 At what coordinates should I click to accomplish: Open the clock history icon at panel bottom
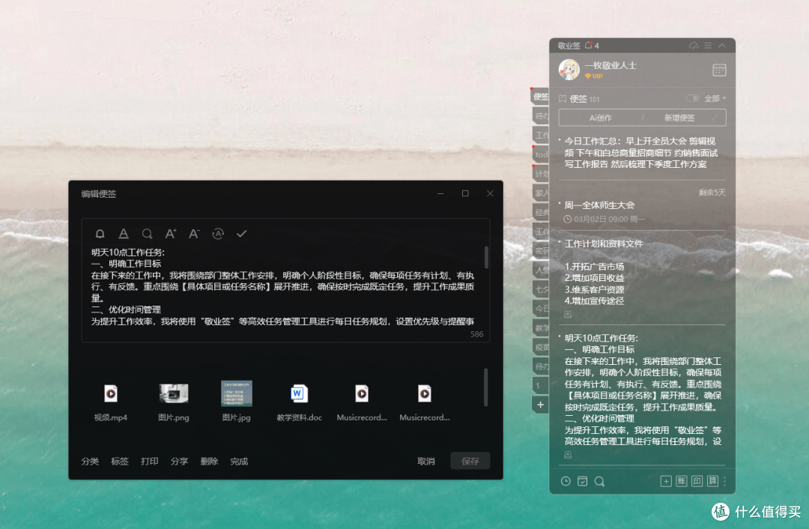point(566,481)
